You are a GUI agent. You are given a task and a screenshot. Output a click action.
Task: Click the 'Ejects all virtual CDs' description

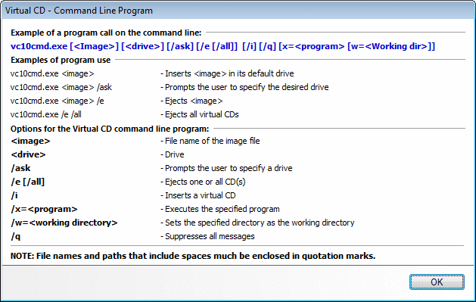click(200, 114)
